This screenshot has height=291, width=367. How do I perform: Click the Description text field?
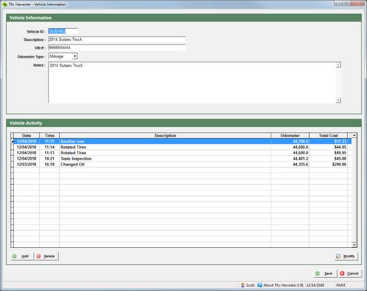click(x=116, y=40)
